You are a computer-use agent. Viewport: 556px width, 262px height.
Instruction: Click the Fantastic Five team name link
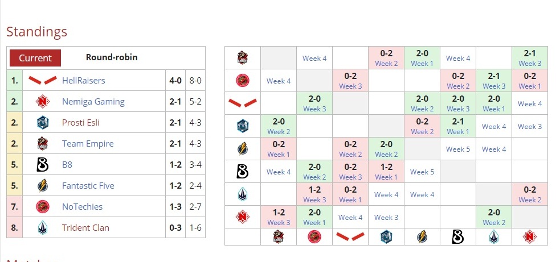tap(88, 186)
